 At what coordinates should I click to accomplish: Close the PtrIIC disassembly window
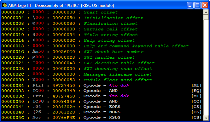[x=205, y=5]
